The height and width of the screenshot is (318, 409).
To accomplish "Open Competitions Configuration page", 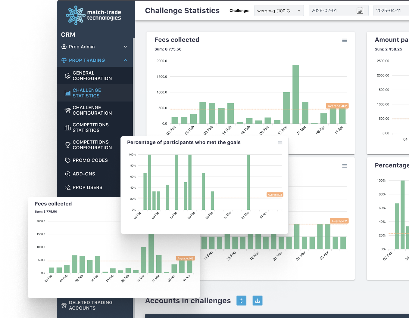I will click(92, 145).
